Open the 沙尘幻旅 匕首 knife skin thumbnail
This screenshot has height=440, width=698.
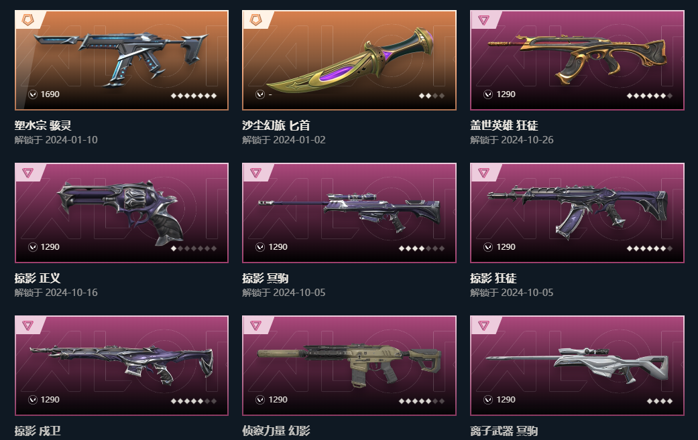click(x=349, y=60)
